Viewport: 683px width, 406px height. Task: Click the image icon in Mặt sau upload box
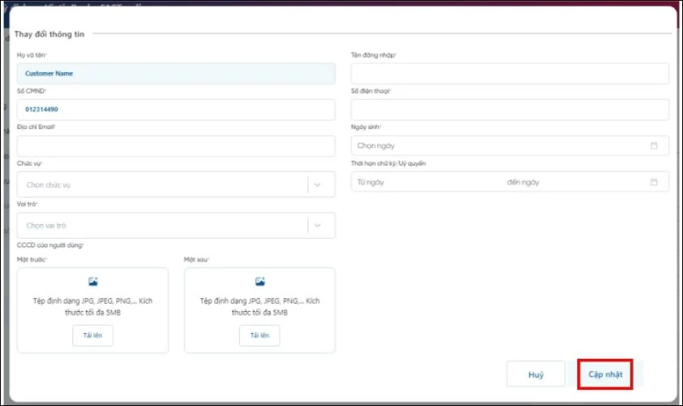[260, 282]
